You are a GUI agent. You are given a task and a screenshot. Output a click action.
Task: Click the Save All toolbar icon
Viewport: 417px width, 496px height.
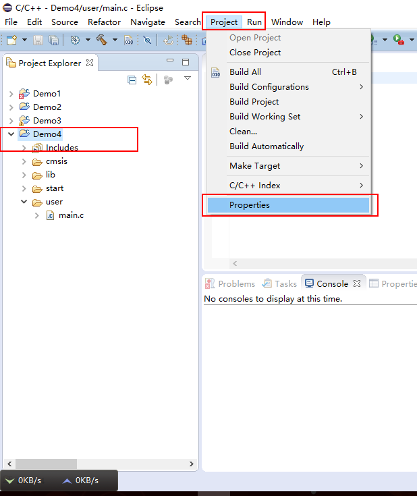tap(54, 40)
